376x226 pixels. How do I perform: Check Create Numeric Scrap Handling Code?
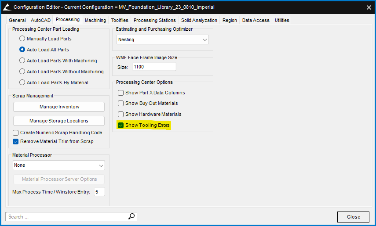click(x=16, y=133)
